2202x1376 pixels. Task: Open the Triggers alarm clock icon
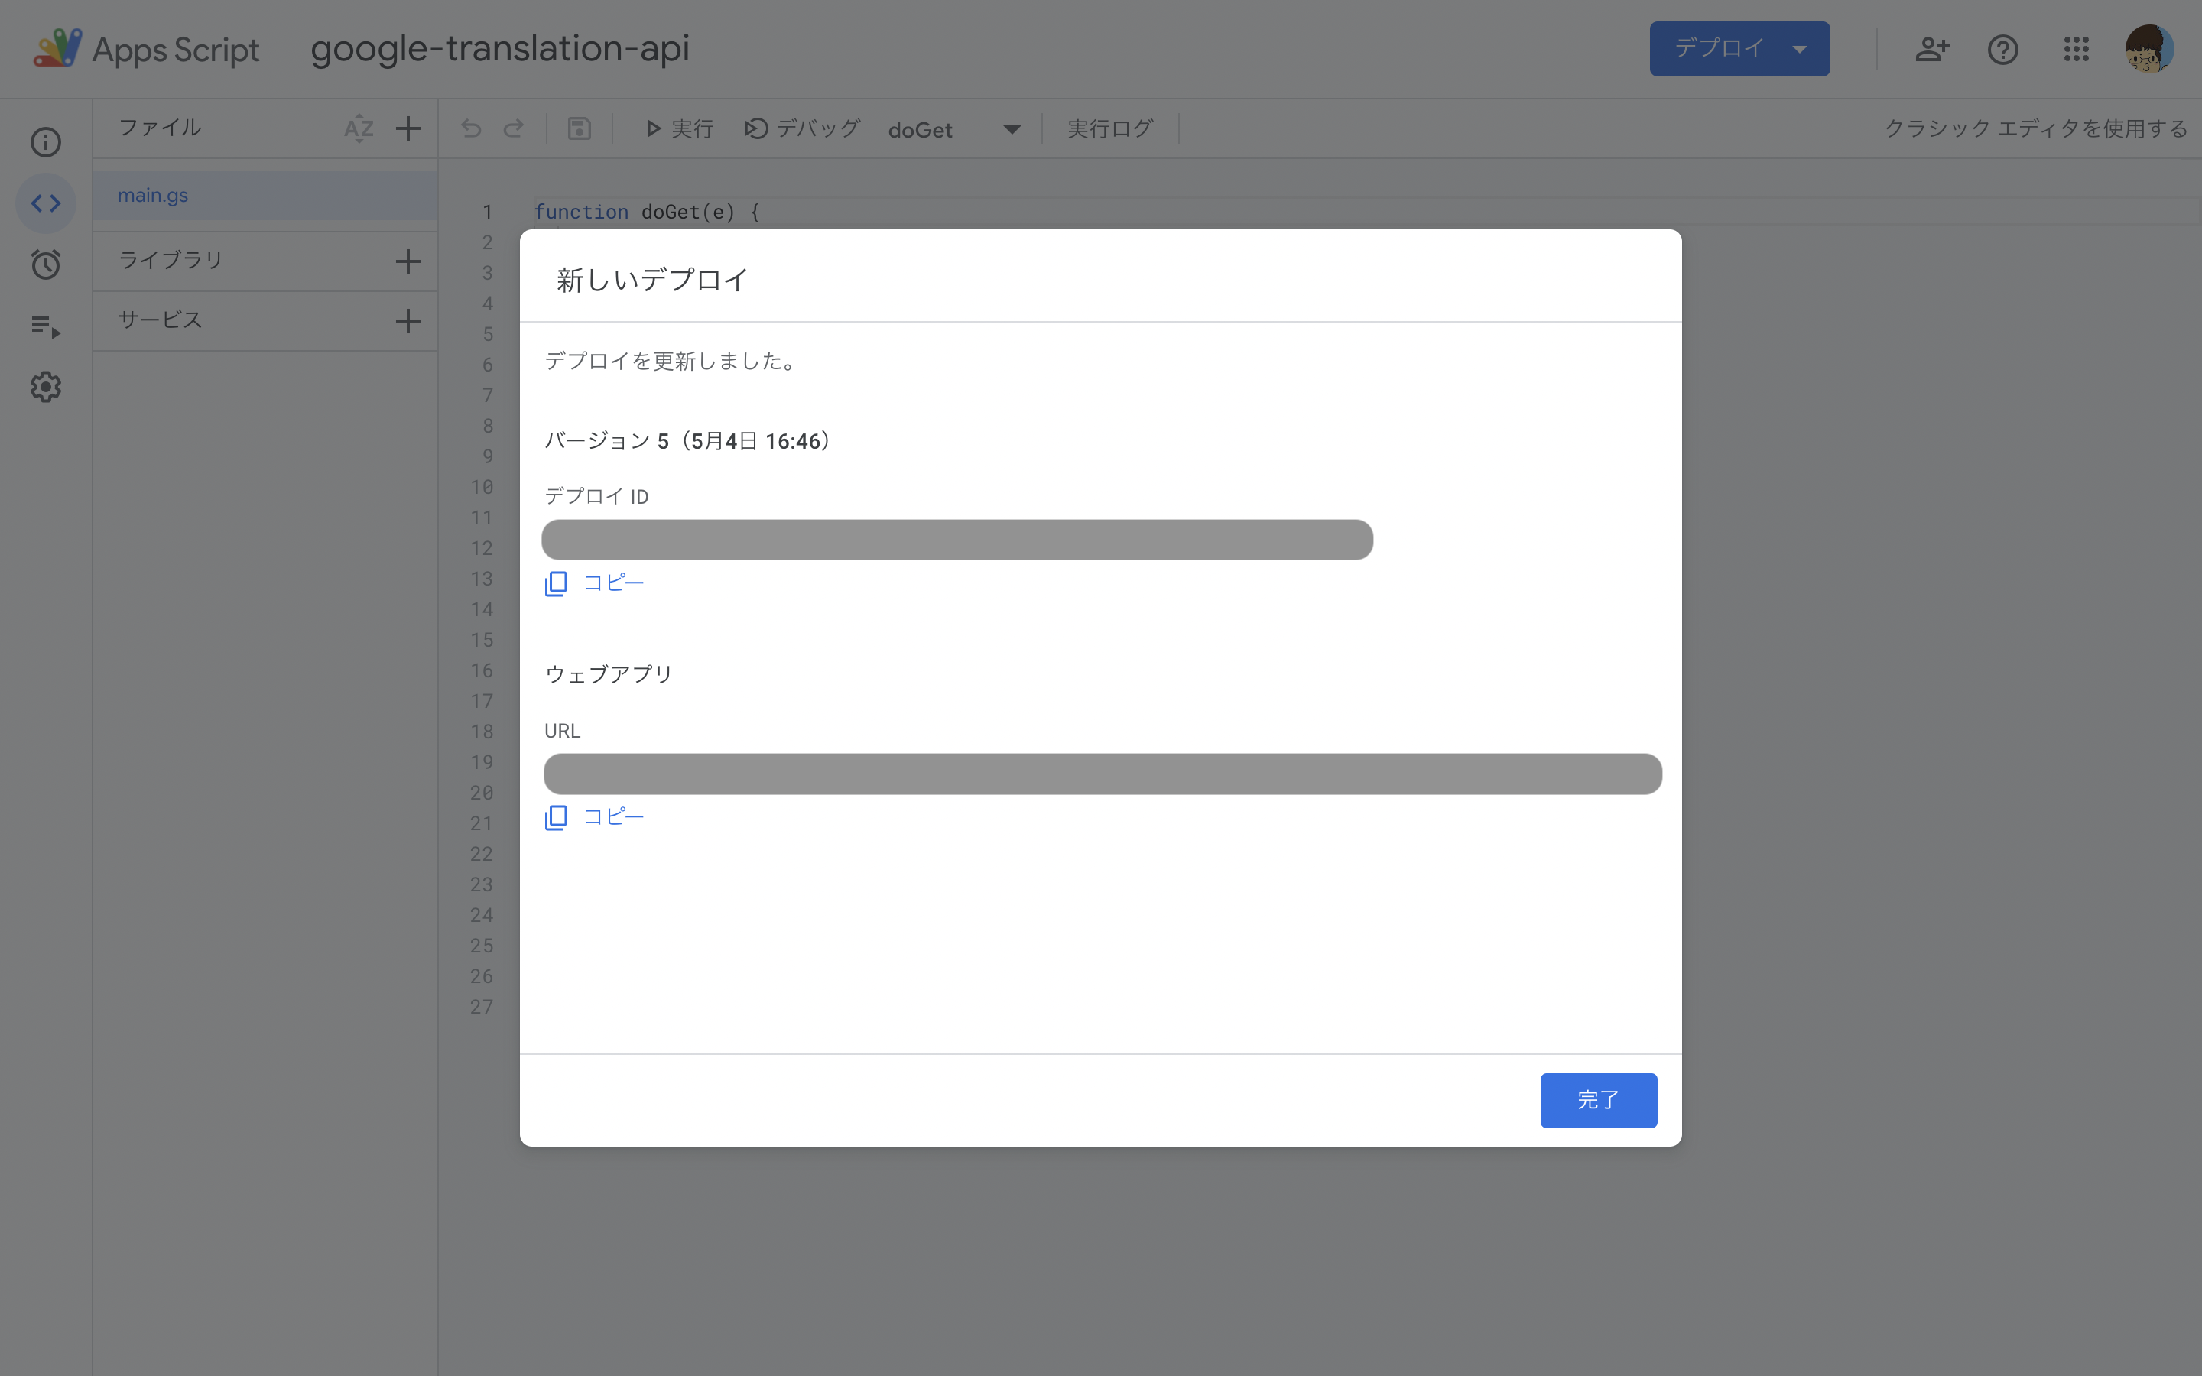coord(46,264)
